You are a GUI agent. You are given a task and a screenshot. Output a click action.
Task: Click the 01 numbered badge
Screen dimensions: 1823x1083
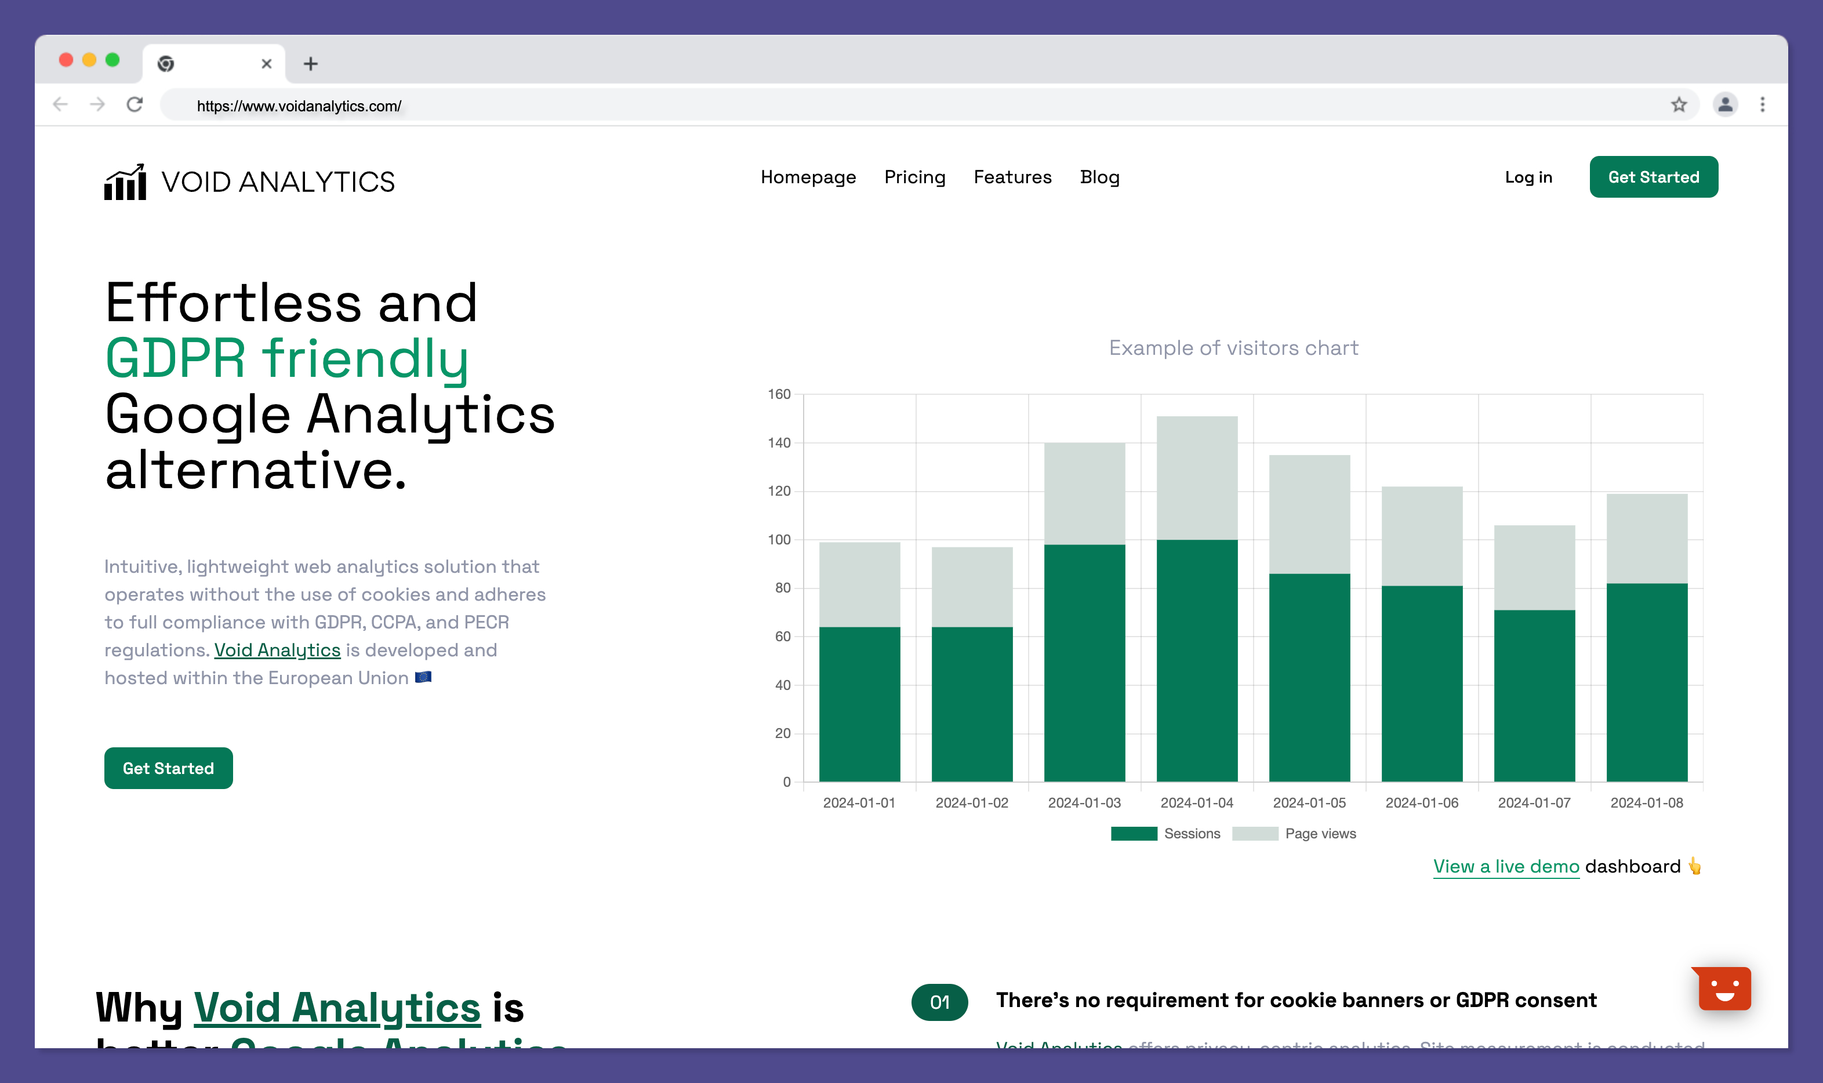[x=939, y=1002]
